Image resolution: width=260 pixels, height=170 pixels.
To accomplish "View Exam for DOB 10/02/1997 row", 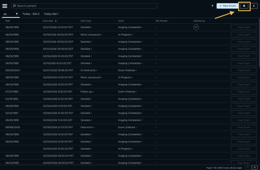I will point(244,113).
